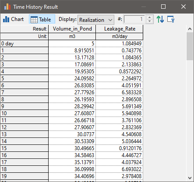Screen dimensions: 194x182
Task: Click Leakage_Rate cell 4.037924
Action: point(120,162)
